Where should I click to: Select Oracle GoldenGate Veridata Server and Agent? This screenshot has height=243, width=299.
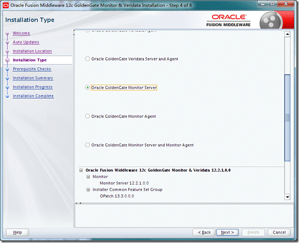tap(87, 58)
